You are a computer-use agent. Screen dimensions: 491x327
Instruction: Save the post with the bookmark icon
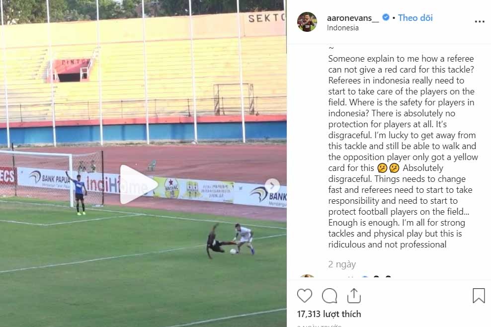(478, 296)
